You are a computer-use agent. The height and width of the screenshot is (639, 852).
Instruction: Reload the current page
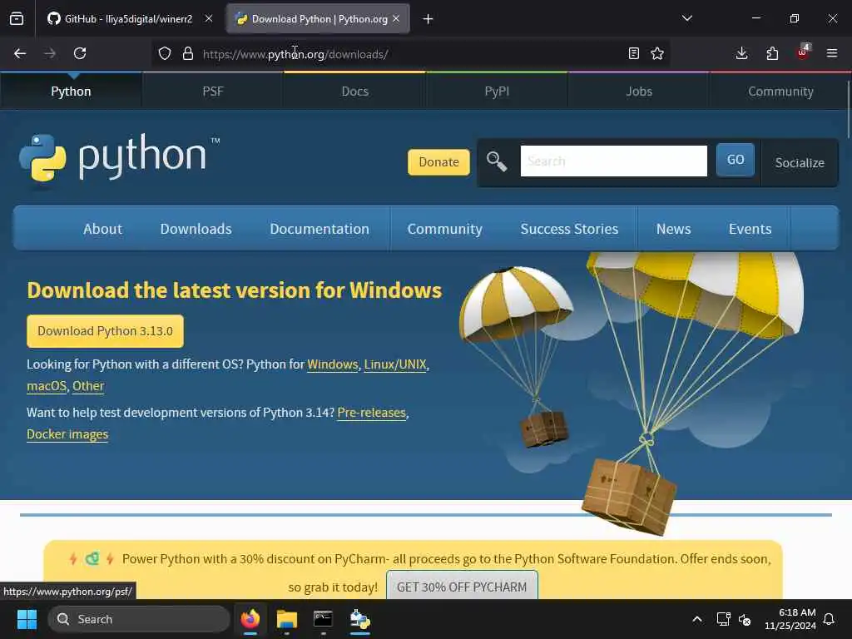click(x=80, y=53)
